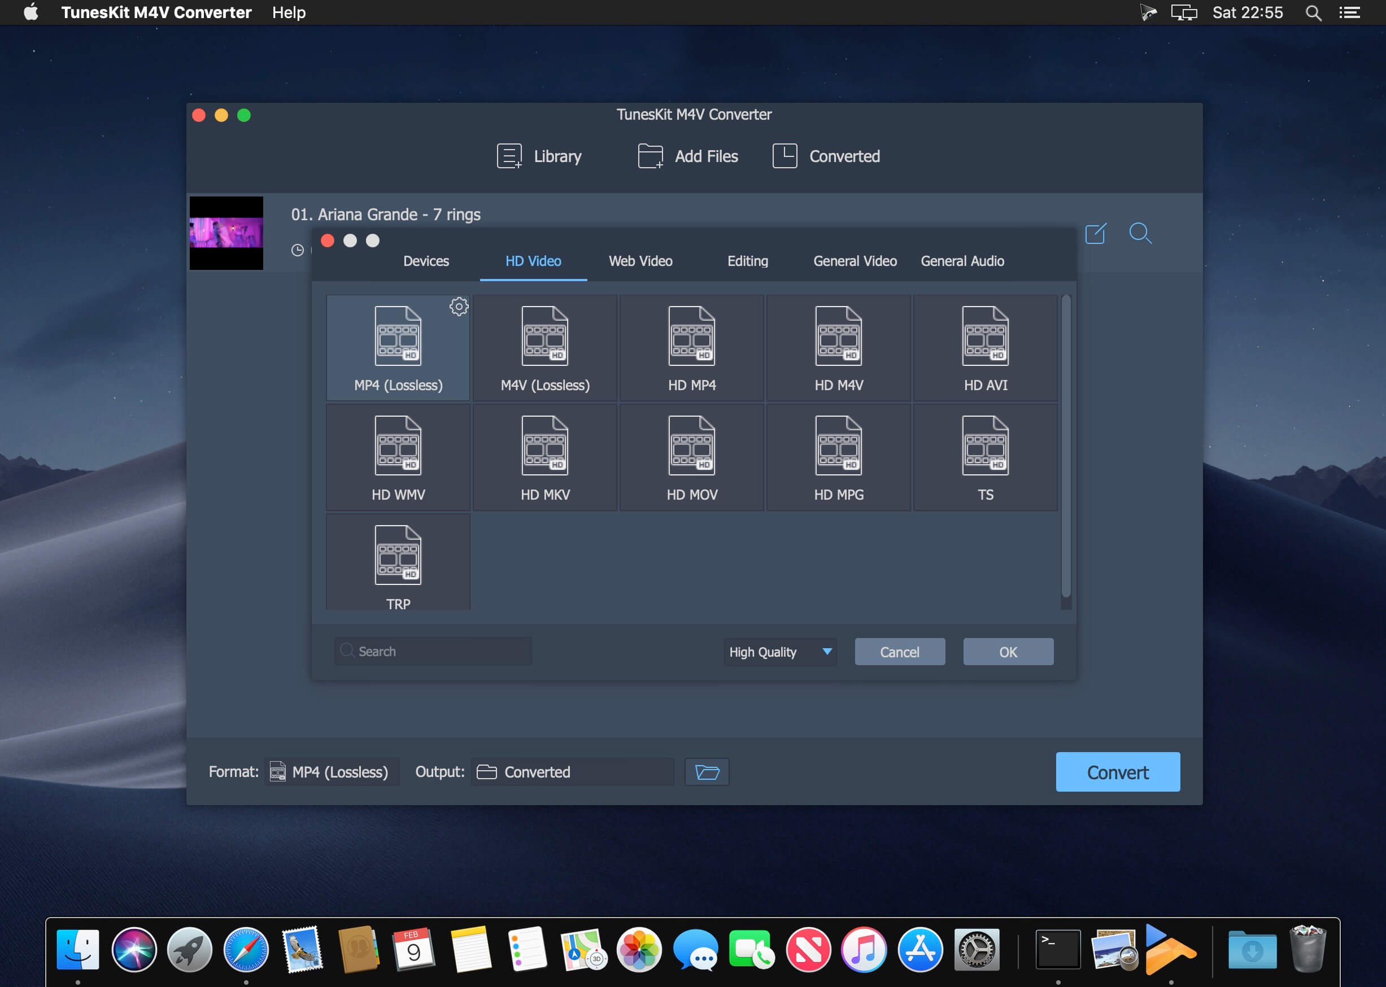Open System Preferences from the Dock
The height and width of the screenshot is (987, 1386).
tap(977, 949)
